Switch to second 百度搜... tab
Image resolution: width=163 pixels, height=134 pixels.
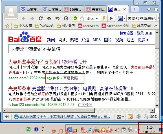(52, 10)
